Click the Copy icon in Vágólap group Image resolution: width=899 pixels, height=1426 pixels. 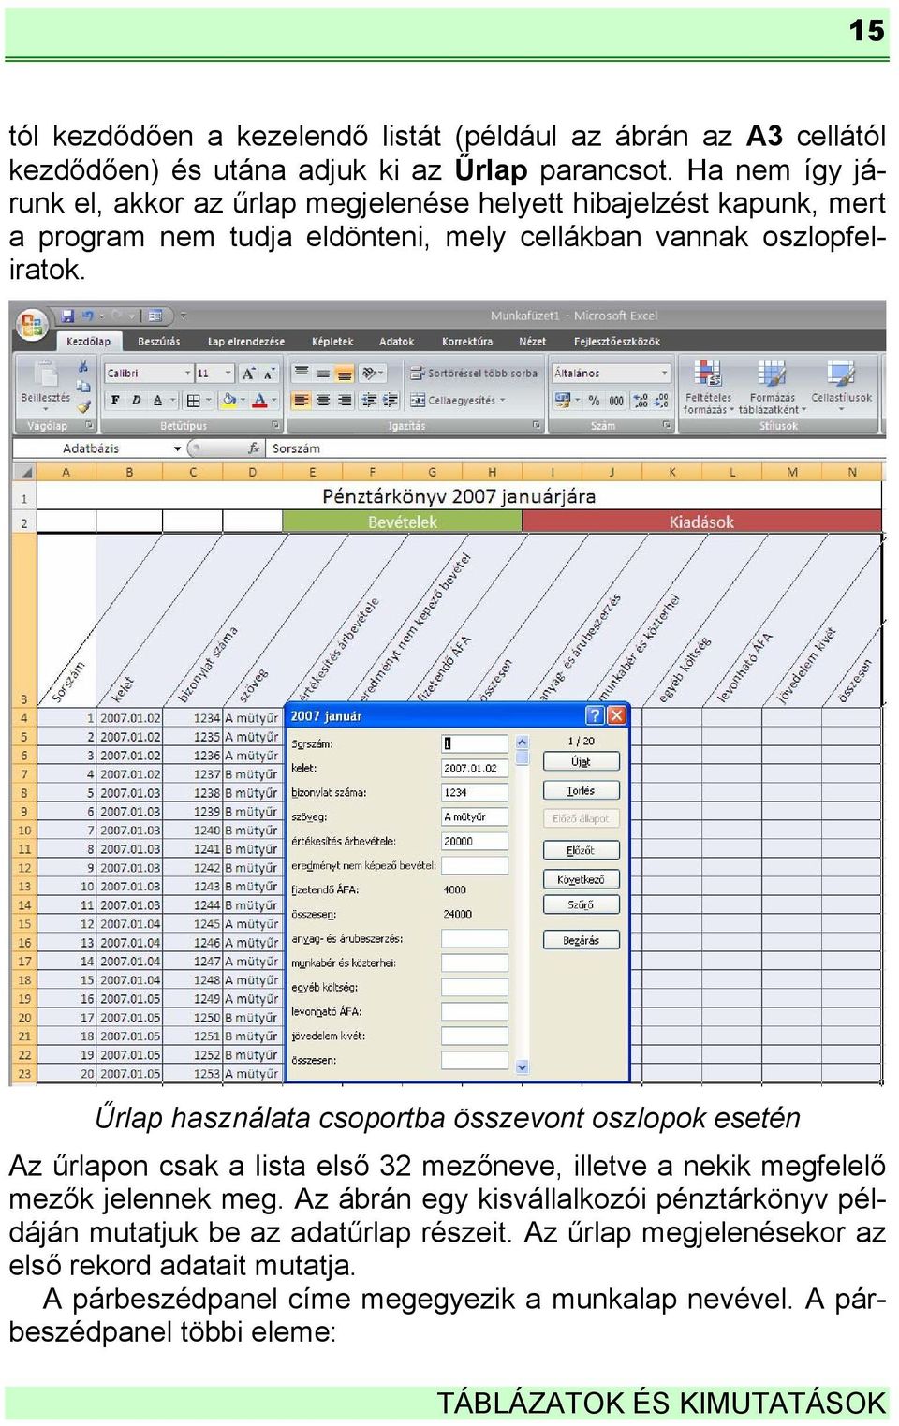[83, 386]
